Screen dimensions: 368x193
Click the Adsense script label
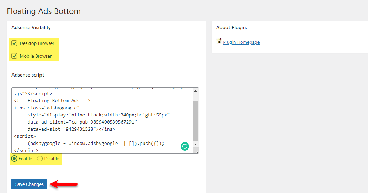28,75
